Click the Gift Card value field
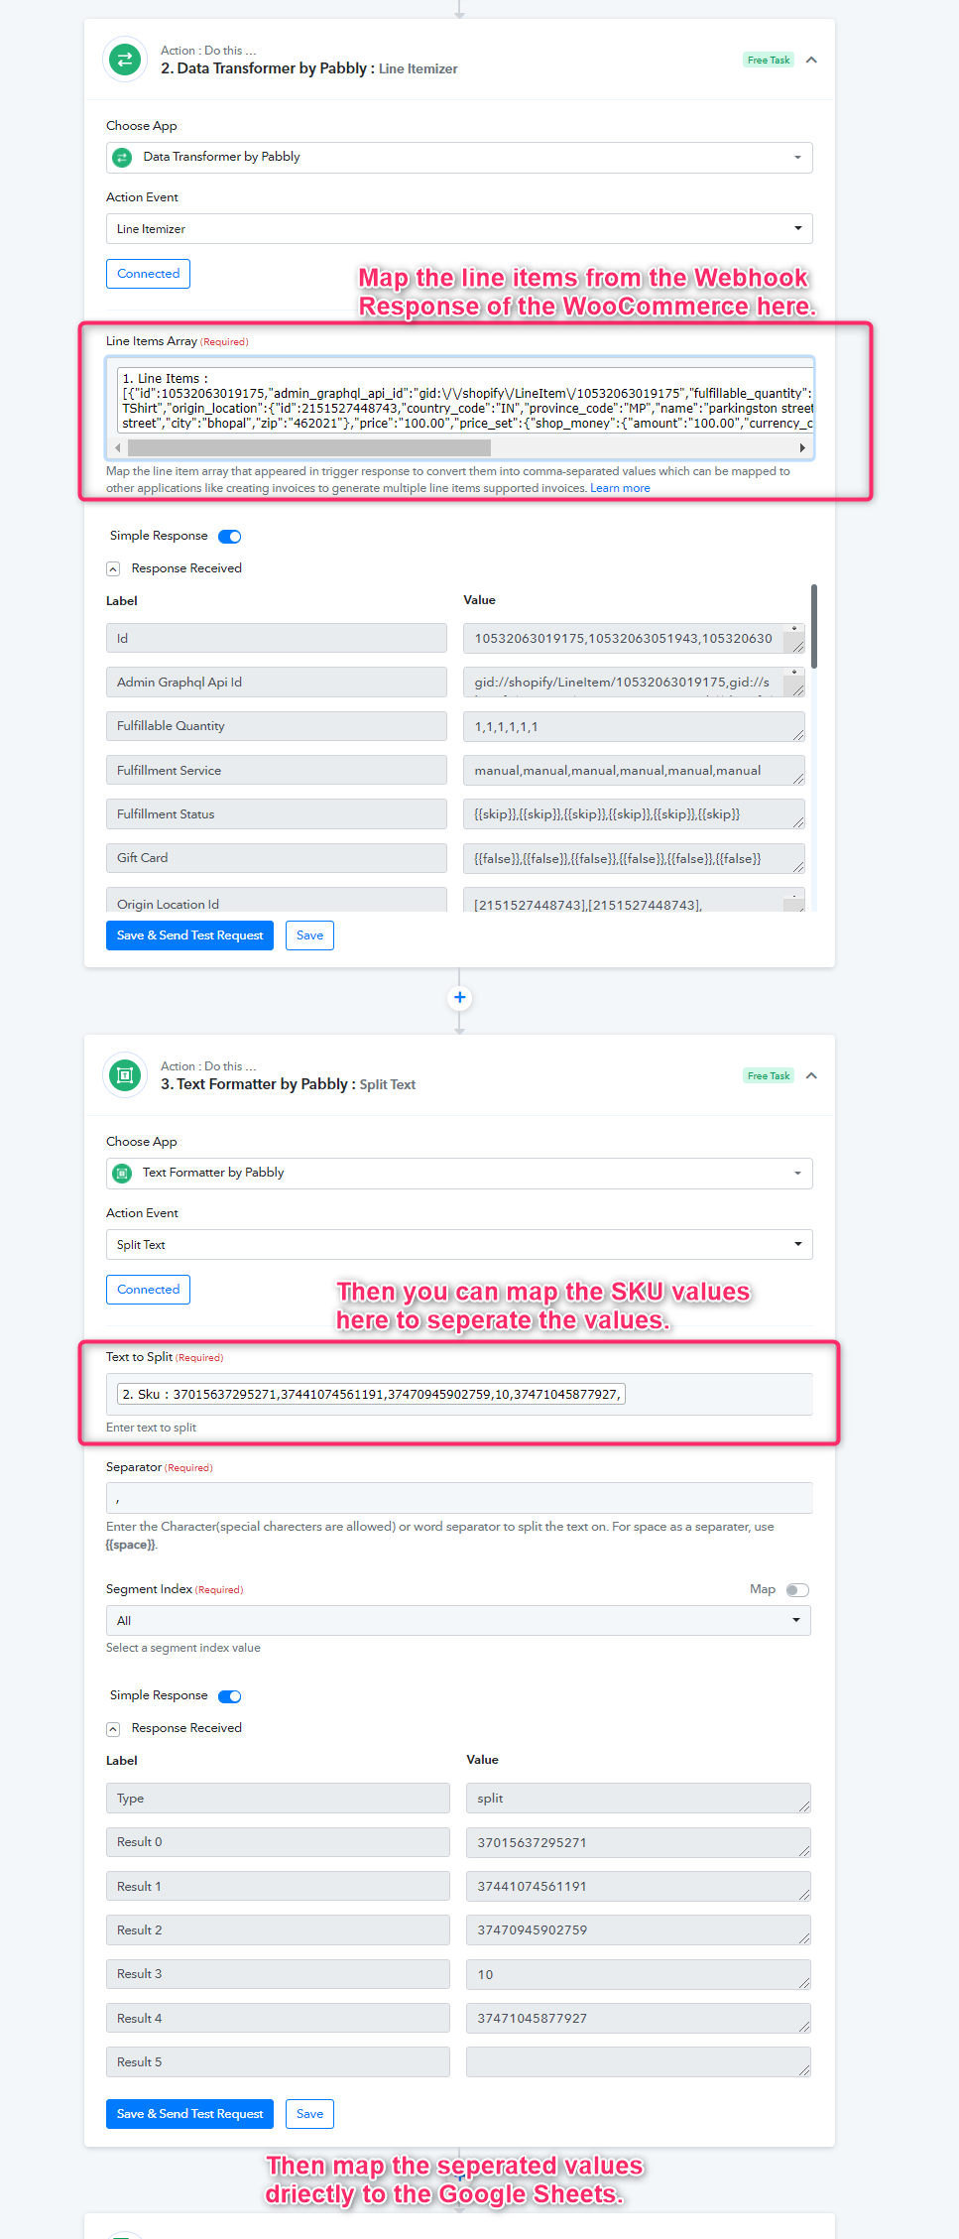The image size is (959, 2239). (x=634, y=858)
